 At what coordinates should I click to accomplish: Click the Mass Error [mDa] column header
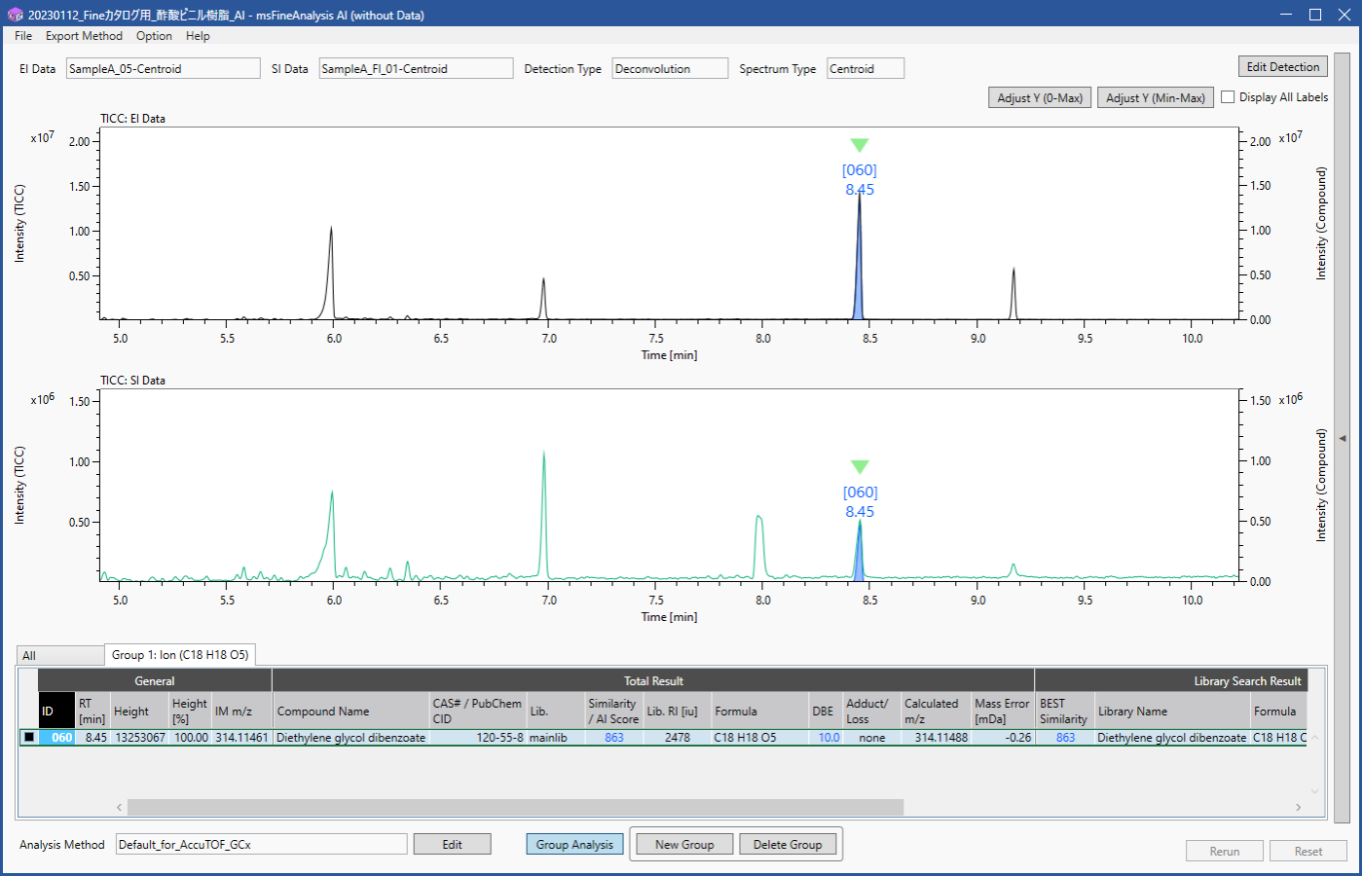(1002, 712)
